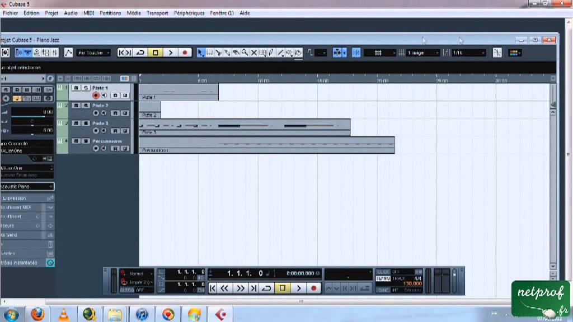Toggle Write automation on Percussions track
The height and width of the screenshot is (322, 573).
pyautogui.click(x=125, y=149)
